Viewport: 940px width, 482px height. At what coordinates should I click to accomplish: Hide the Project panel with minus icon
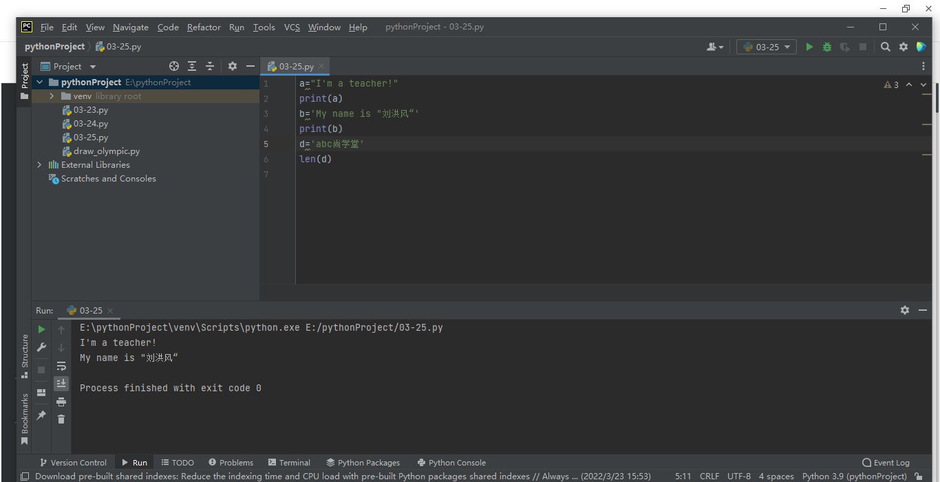(250, 66)
